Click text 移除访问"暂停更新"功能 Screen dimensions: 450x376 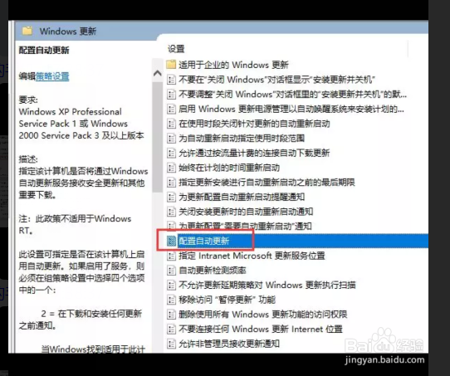tap(227, 300)
